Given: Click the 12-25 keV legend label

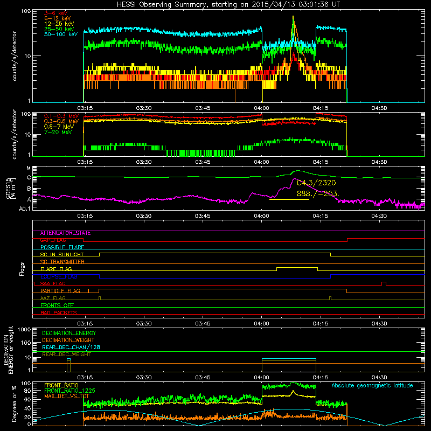Looking at the screenshot, I should tap(59, 24).
